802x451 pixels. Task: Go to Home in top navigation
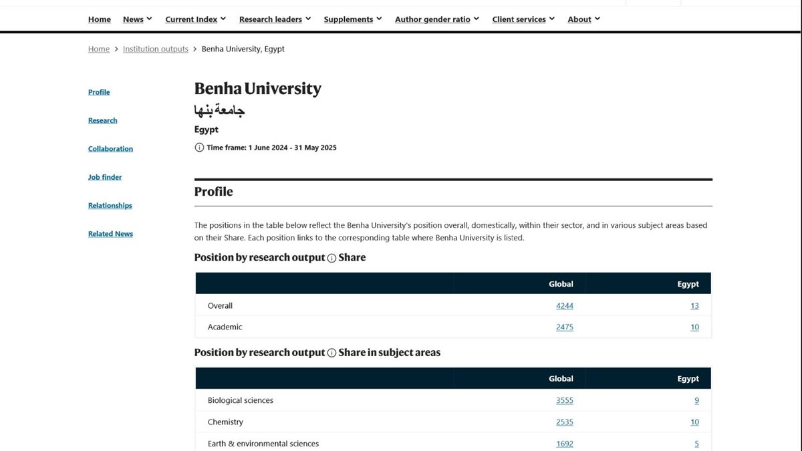(100, 19)
